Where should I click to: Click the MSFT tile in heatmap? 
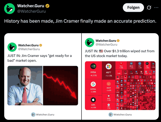pos(109,70)
